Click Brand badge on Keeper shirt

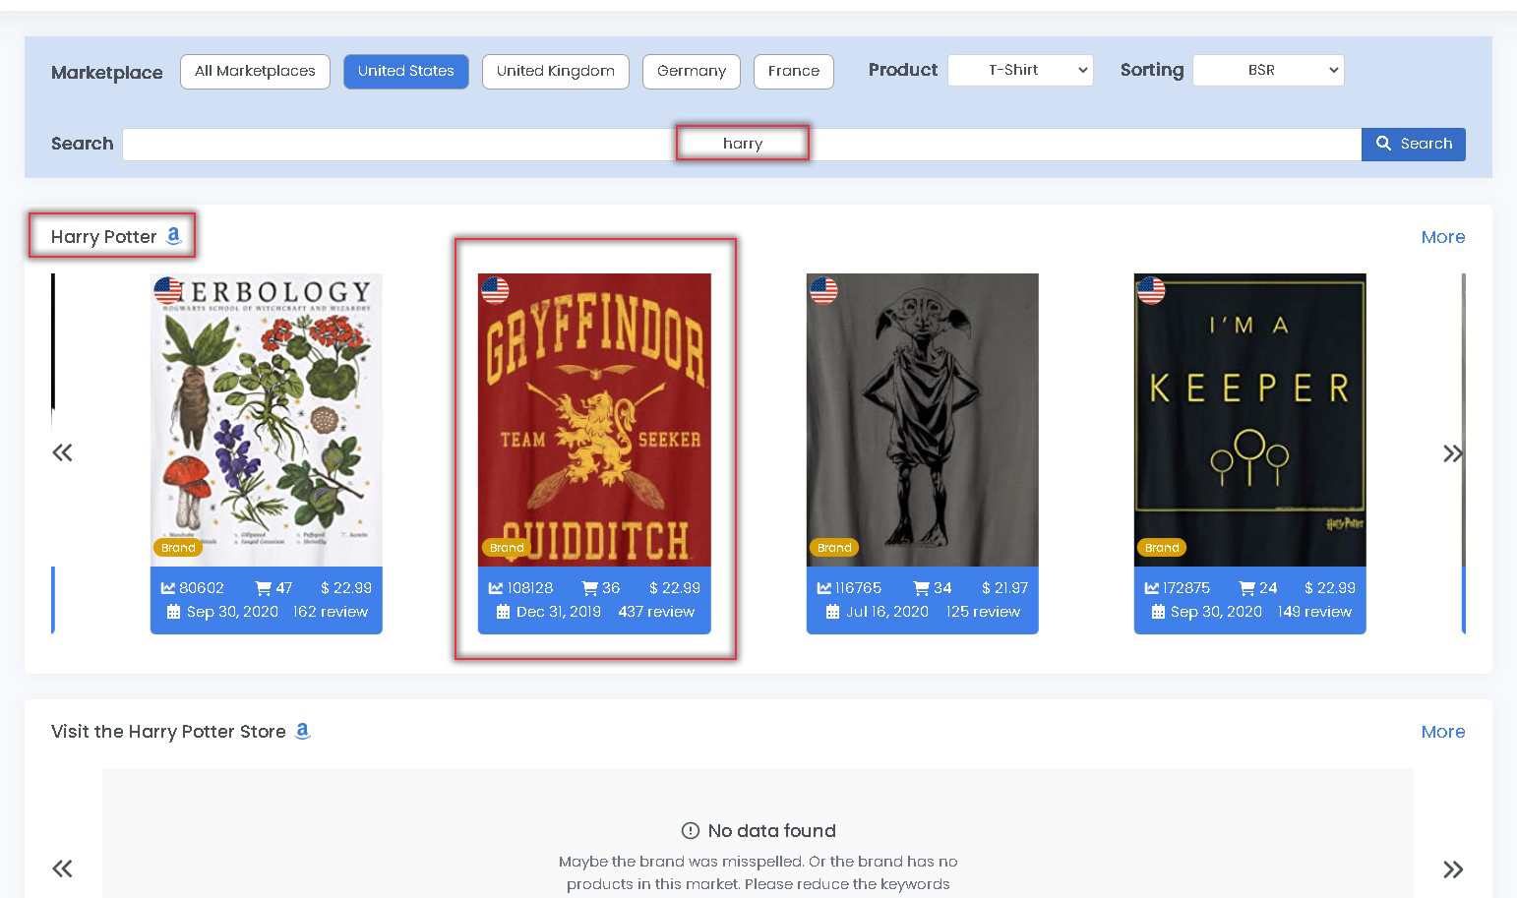point(1162,548)
